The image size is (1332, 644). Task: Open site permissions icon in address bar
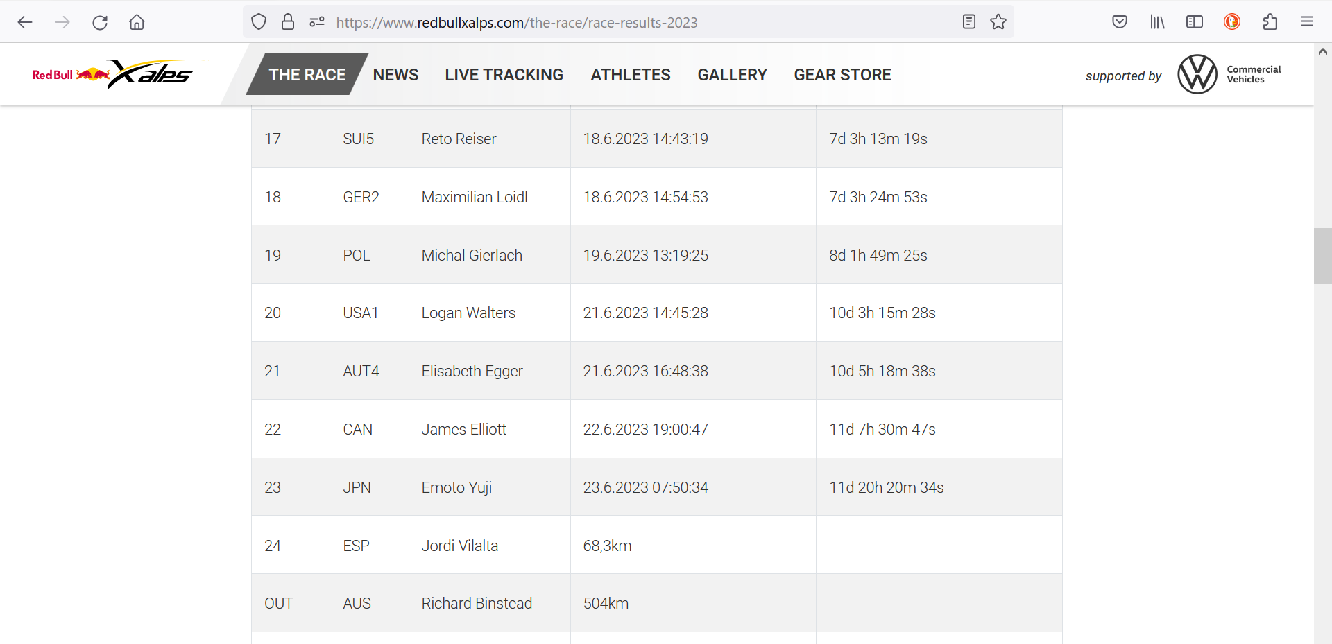[317, 22]
